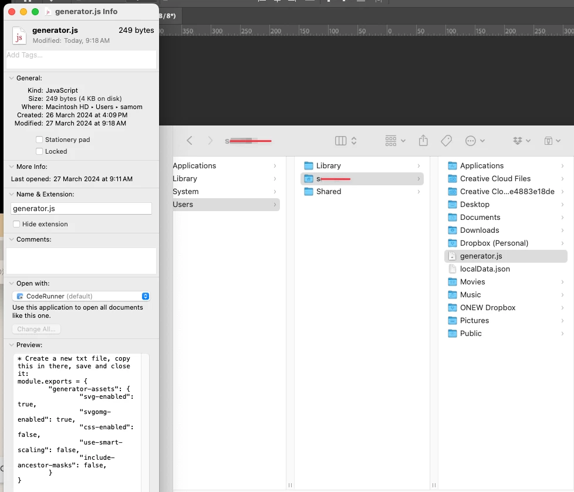574x492 pixels.
Task: Toggle the view switcher up-down arrows
Action: (354, 141)
